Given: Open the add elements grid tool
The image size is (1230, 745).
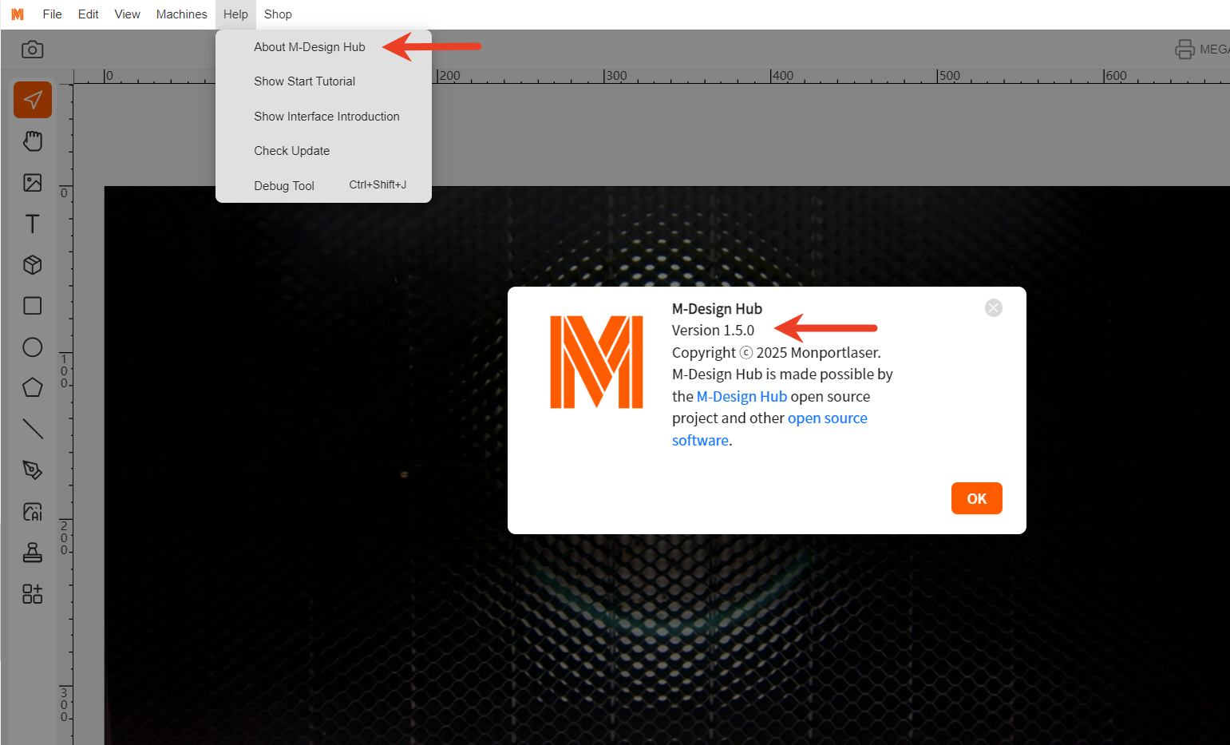Looking at the screenshot, I should tap(33, 593).
